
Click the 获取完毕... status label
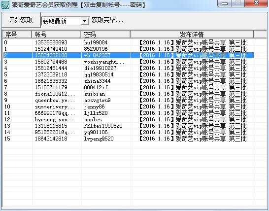107,20
